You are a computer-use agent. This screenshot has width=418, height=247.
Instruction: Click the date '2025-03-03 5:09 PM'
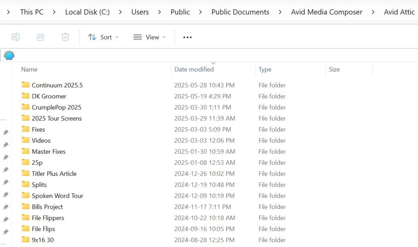[202, 129]
